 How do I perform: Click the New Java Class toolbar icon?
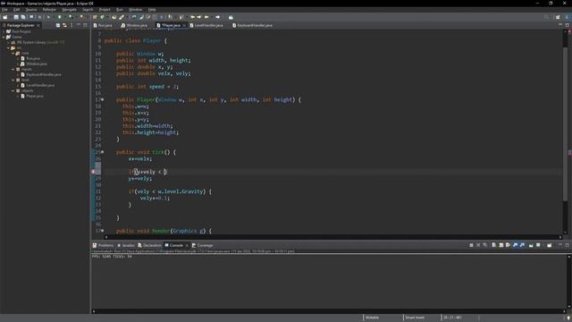(102, 17)
